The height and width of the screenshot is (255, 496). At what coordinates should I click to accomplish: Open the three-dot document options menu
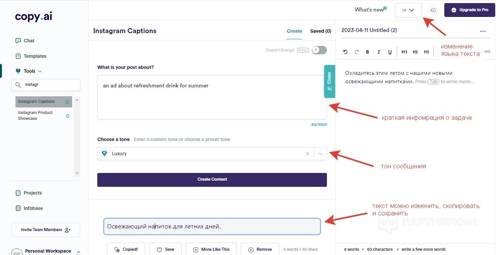click(483, 31)
